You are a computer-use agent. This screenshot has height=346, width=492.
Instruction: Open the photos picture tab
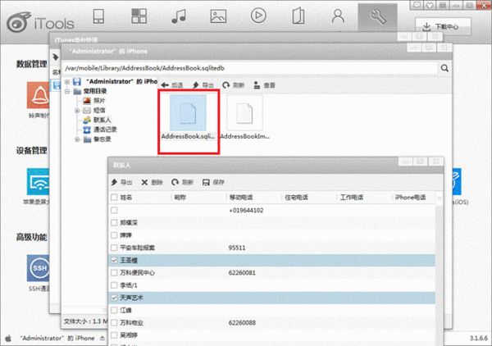click(x=218, y=16)
